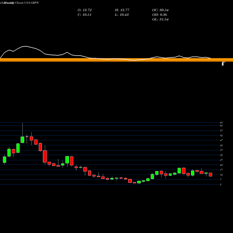Click the 65 price axis label
The height and width of the screenshot is (233, 233).
point(221,123)
